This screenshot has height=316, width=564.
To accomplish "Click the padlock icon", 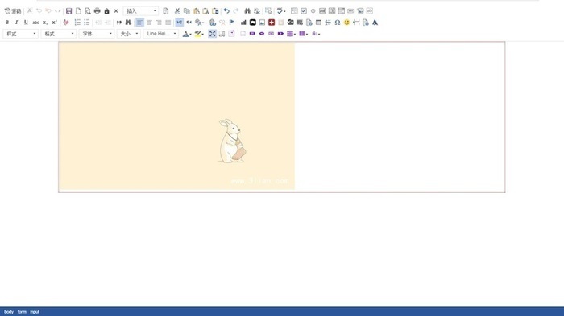I will [x=106, y=11].
